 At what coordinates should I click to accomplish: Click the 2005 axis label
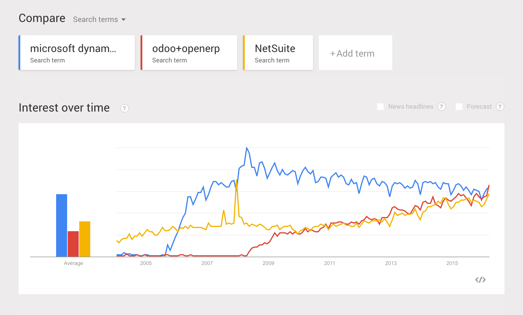146,263
